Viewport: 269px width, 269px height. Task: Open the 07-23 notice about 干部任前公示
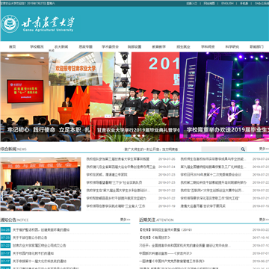pos(30,238)
